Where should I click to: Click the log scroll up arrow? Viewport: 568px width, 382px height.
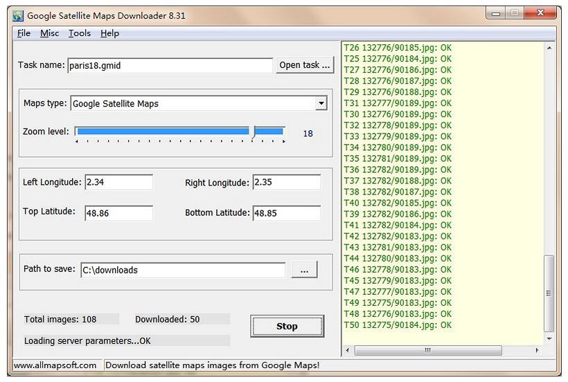(x=549, y=48)
